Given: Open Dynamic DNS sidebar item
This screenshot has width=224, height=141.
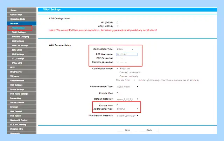Looking at the screenshot, I should coord(22,129).
